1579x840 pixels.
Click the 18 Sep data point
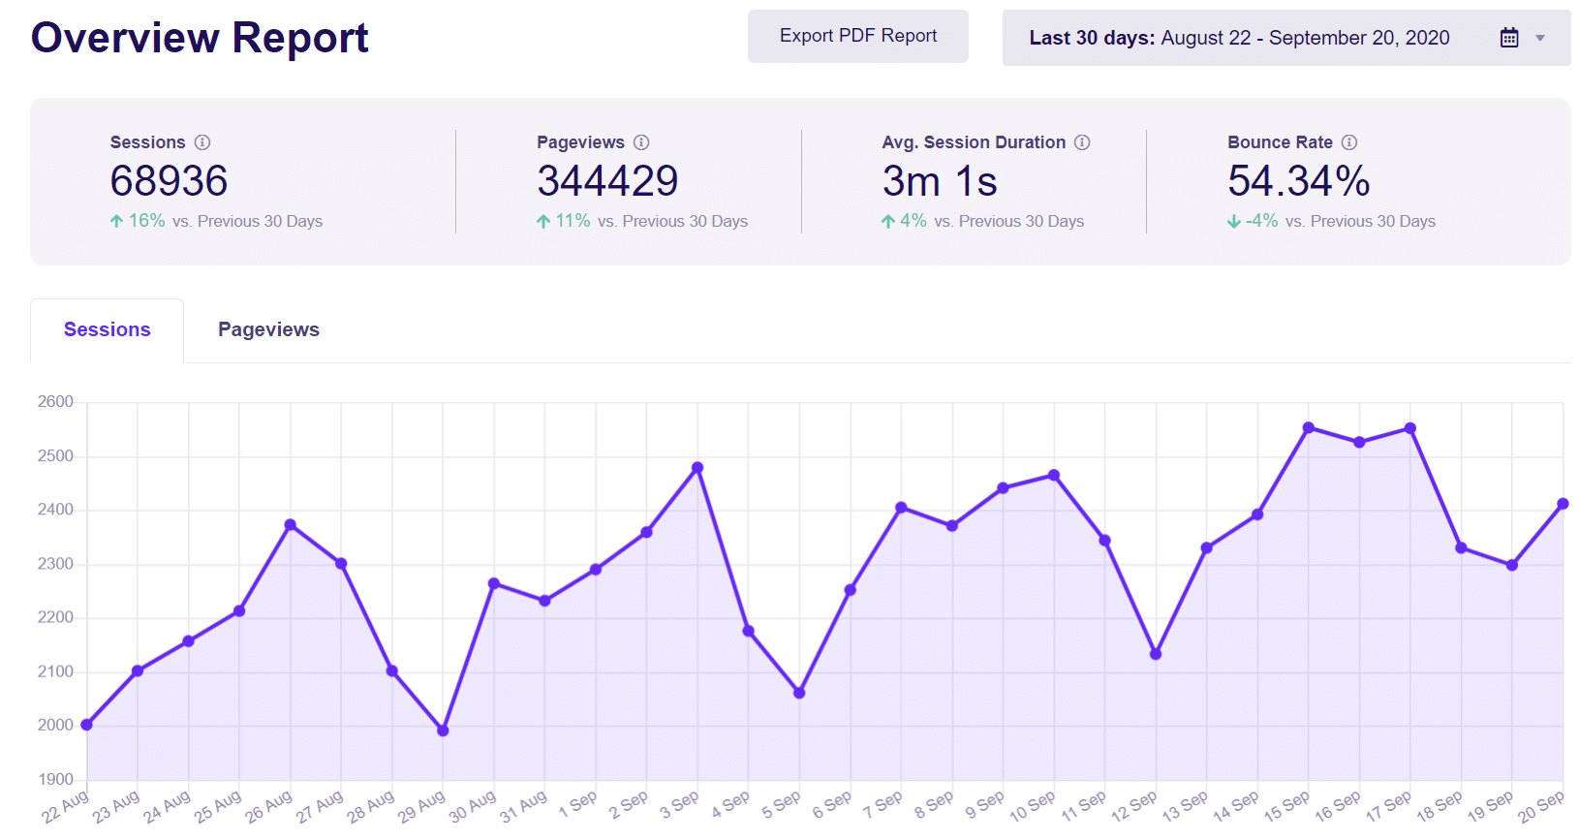pyautogui.click(x=1462, y=547)
